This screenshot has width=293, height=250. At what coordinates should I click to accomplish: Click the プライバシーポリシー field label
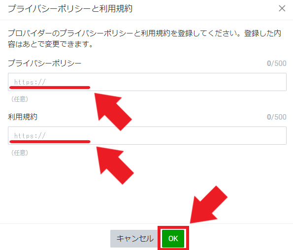click(x=44, y=63)
